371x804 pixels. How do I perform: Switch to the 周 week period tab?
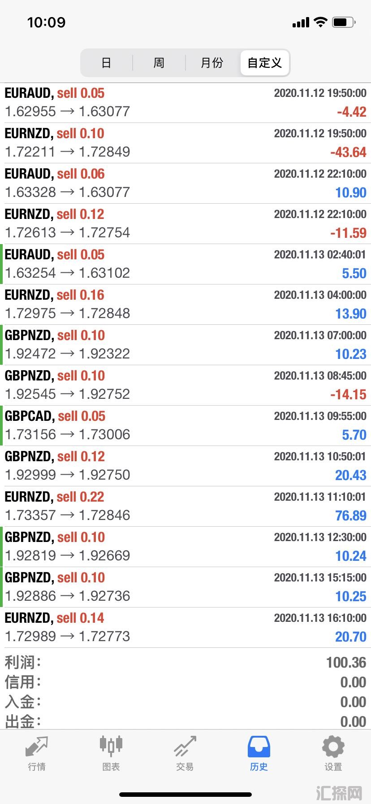click(x=159, y=63)
